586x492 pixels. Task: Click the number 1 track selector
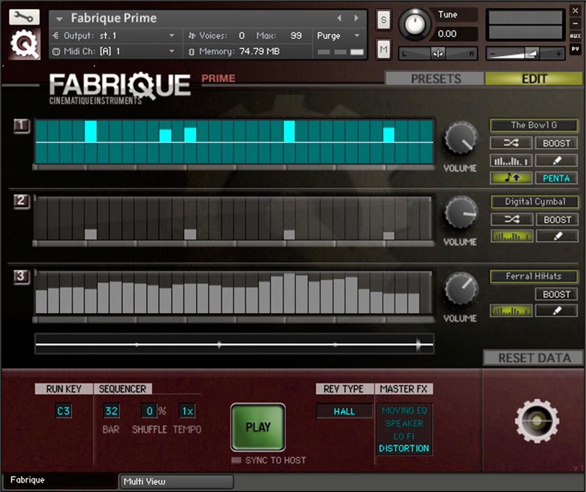[21, 126]
